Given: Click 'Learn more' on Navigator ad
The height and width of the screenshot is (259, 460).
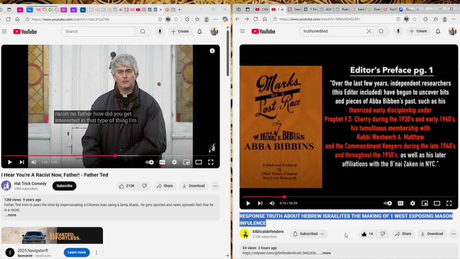Looking at the screenshot, I should pyautogui.click(x=77, y=252).
